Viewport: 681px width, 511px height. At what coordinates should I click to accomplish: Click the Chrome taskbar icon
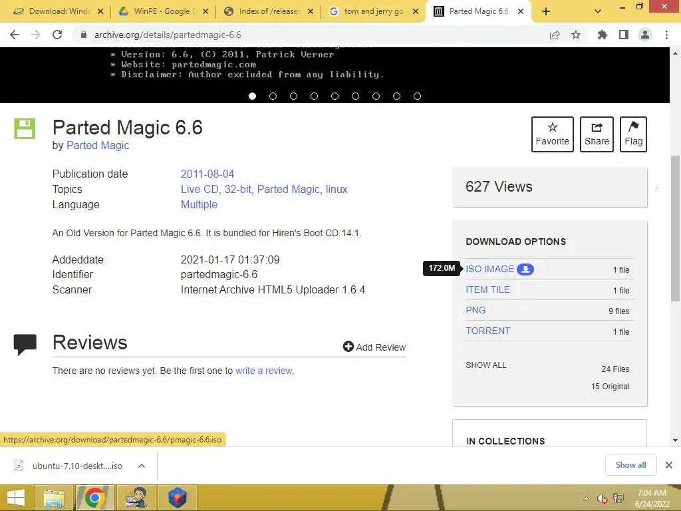pyautogui.click(x=94, y=498)
